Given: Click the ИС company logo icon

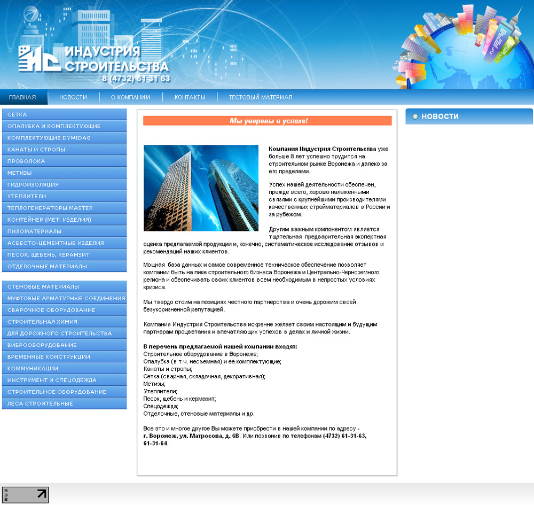Looking at the screenshot, I should [x=40, y=59].
